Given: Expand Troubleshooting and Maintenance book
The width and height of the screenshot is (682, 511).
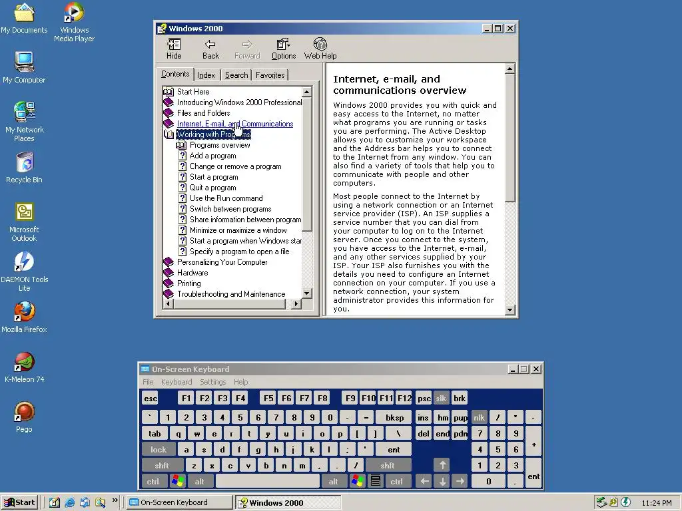Looking at the screenshot, I should (x=169, y=294).
